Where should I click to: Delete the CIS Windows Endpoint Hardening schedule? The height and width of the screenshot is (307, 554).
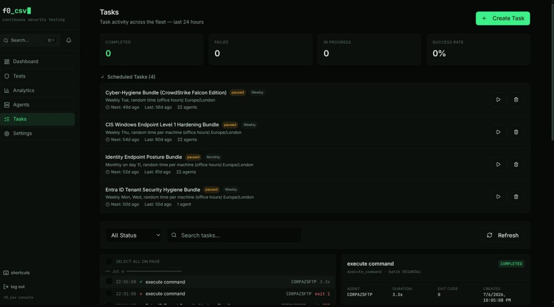516,132
